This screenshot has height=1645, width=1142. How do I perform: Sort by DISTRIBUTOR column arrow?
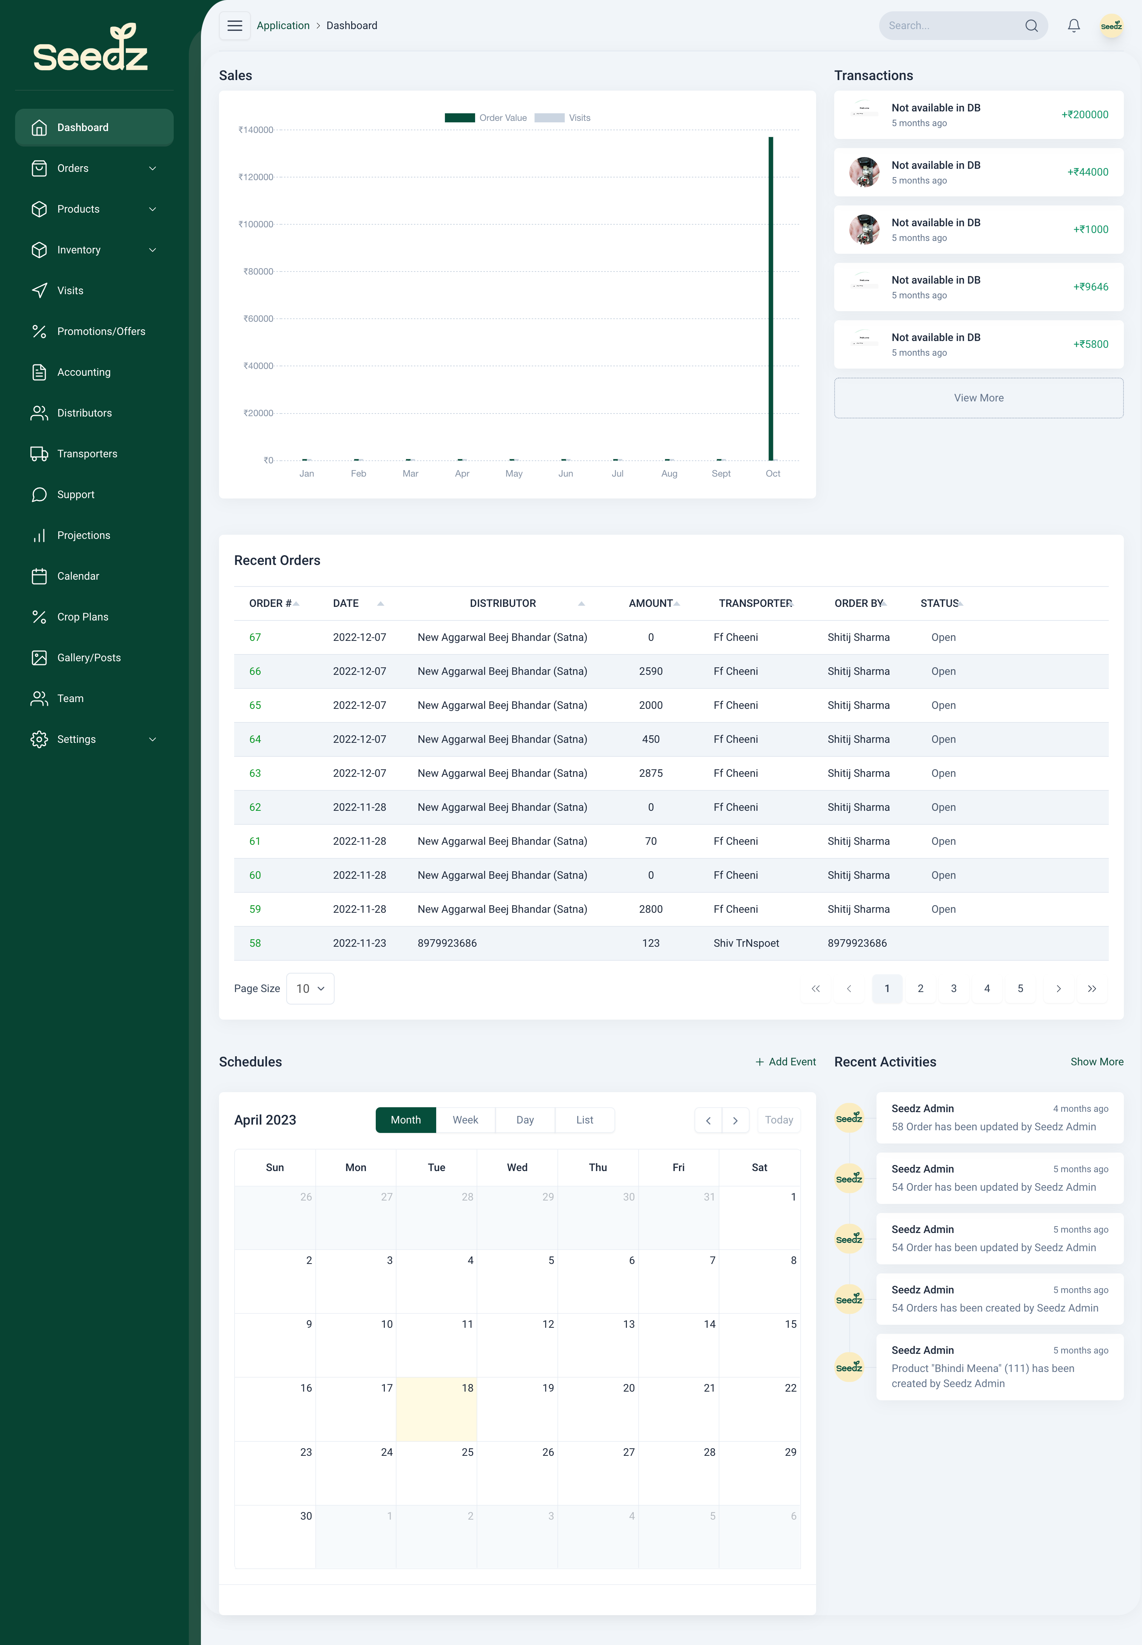pyautogui.click(x=582, y=604)
